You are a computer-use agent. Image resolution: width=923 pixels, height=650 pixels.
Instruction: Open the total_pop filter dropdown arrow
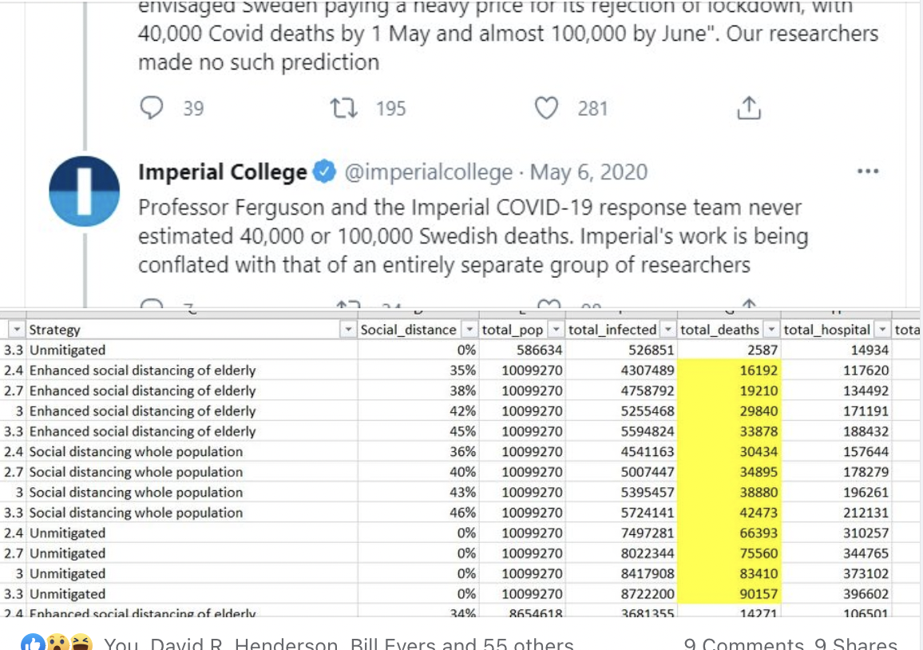(x=556, y=330)
